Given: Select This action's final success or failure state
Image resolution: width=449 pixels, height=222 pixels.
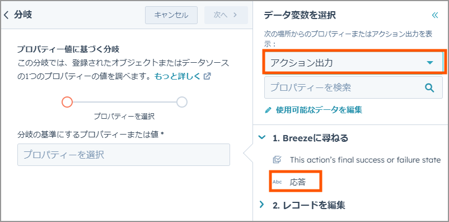Looking at the screenshot, I should tap(365, 160).
